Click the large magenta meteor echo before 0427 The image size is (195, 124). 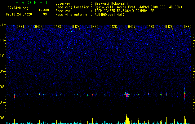(127, 95)
